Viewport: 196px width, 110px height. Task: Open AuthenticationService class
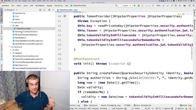pyautogui.click(x=27, y=56)
